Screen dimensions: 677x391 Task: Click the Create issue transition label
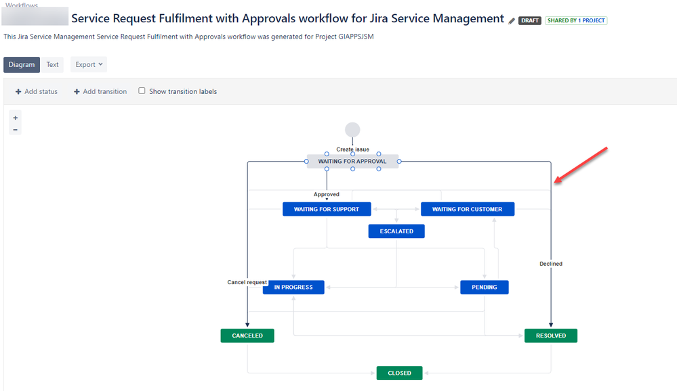353,149
